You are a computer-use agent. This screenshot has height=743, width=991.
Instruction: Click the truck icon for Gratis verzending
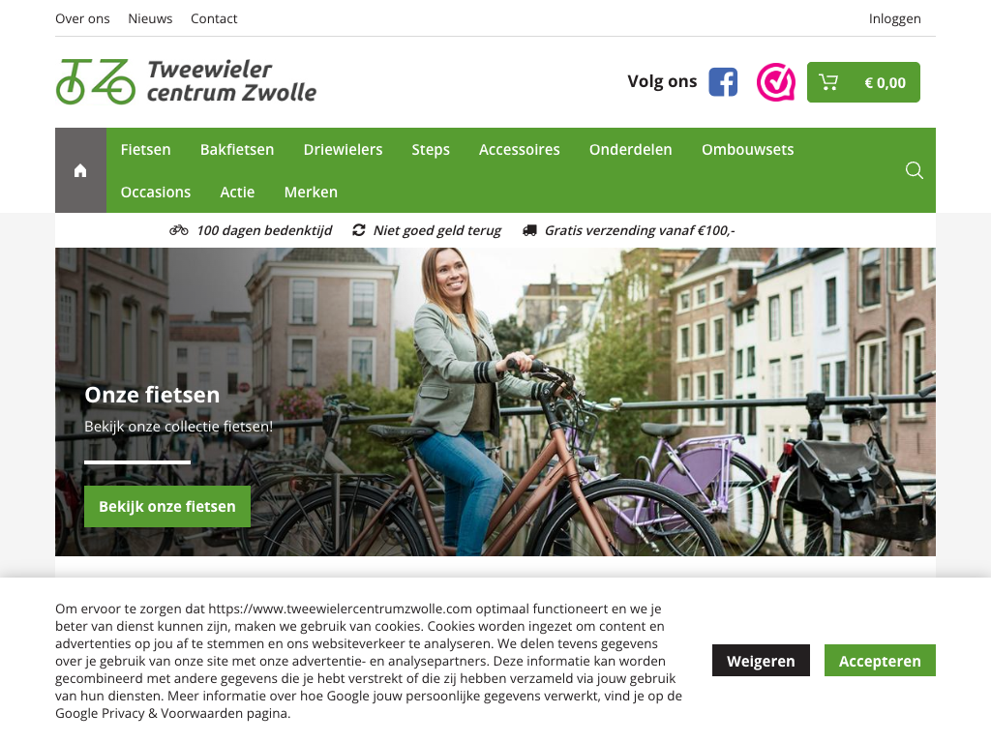[x=529, y=230]
